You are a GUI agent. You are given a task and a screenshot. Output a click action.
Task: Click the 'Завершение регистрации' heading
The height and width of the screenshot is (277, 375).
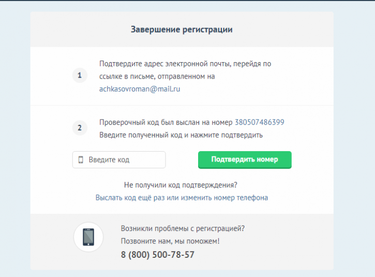(182, 30)
